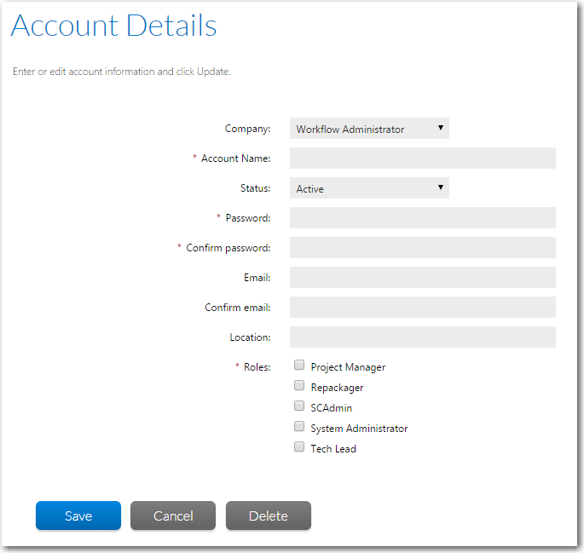584x553 pixels.
Task: Focus the Confirm email text box
Action: [x=422, y=308]
